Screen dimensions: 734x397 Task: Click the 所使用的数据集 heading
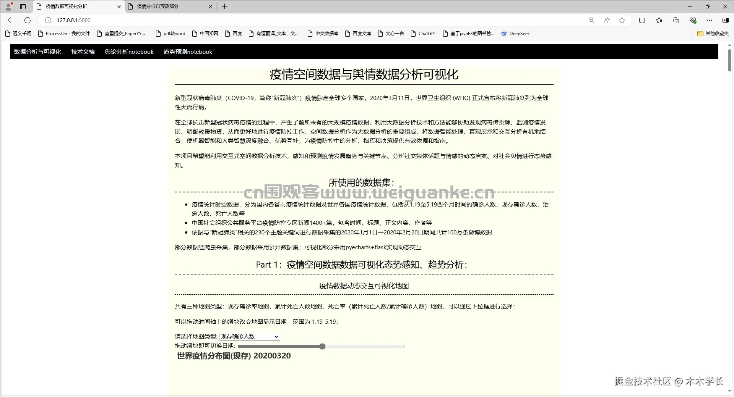click(x=362, y=183)
